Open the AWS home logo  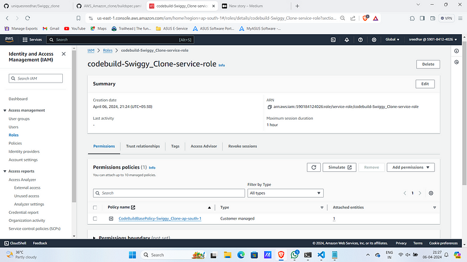(9, 40)
